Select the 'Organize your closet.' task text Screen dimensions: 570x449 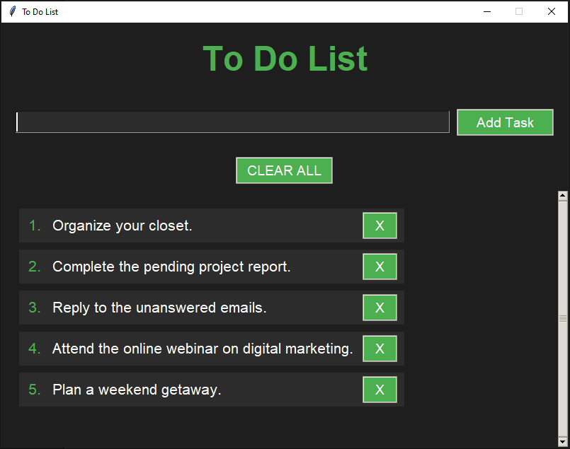tap(122, 226)
